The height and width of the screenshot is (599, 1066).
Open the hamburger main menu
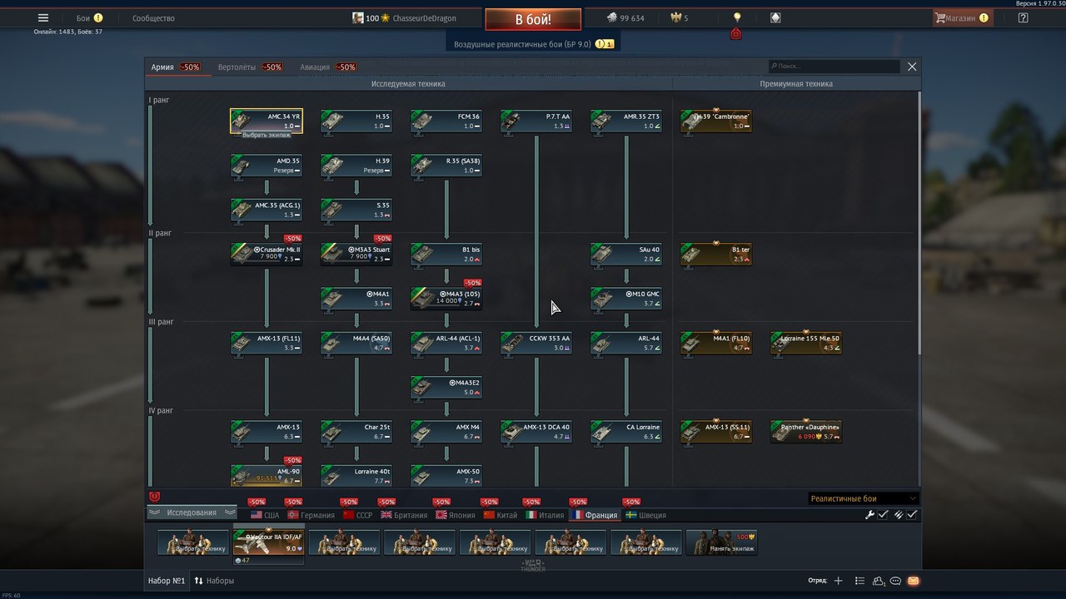pyautogui.click(x=43, y=17)
